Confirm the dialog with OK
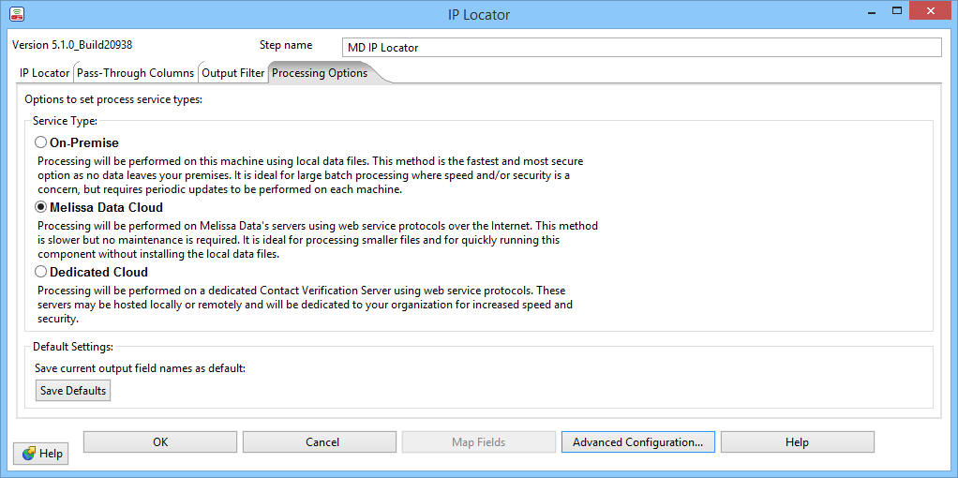This screenshot has height=478, width=958. point(160,442)
